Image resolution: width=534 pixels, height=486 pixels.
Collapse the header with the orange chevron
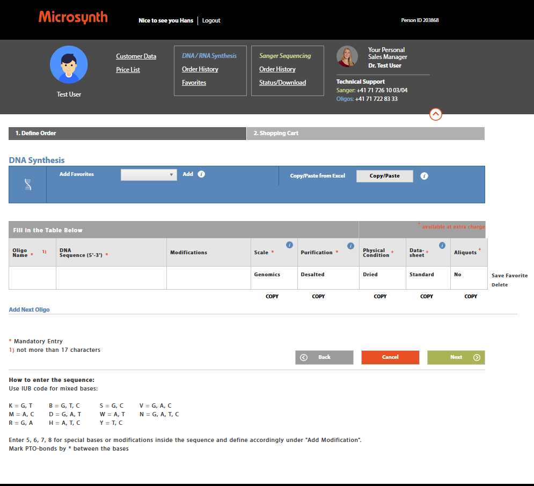pyautogui.click(x=436, y=114)
